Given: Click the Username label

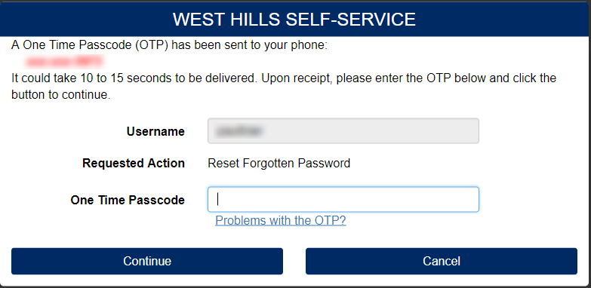Looking at the screenshot, I should coord(155,131).
